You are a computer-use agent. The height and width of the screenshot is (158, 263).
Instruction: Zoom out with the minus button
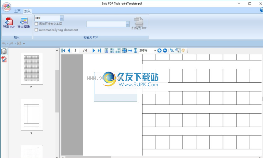(x=165, y=51)
